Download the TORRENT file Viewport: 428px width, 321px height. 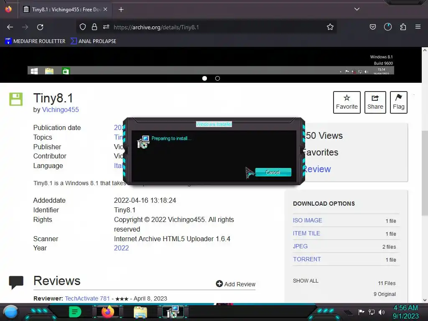tap(307, 259)
